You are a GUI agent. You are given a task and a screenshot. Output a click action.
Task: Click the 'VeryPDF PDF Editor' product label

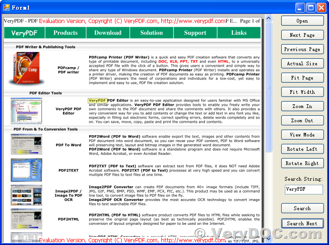click(x=68, y=111)
